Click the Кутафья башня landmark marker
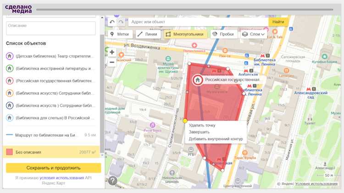This screenshot has width=344, height=193. [x=324, y=56]
